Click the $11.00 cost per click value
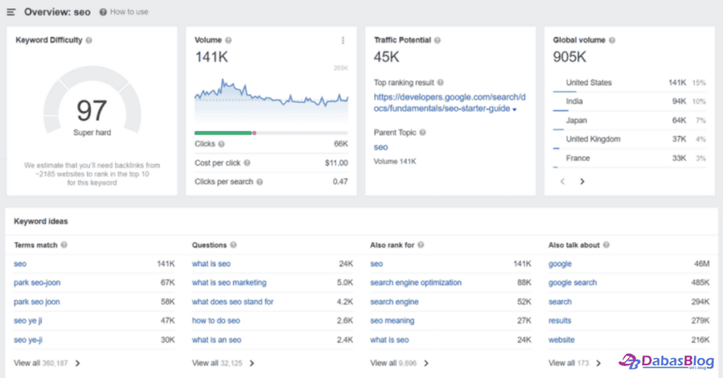 coord(336,163)
